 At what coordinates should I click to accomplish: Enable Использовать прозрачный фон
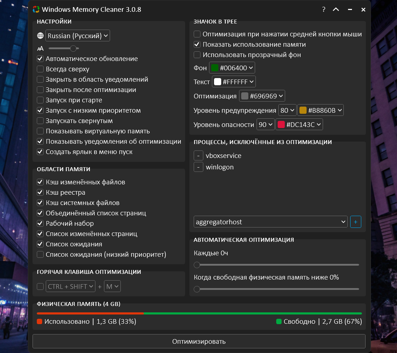197,55
